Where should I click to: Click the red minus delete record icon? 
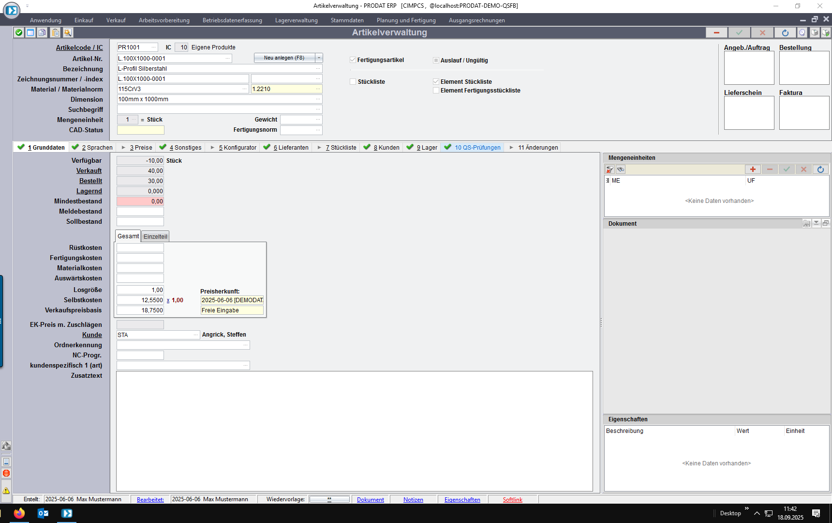[x=716, y=32]
